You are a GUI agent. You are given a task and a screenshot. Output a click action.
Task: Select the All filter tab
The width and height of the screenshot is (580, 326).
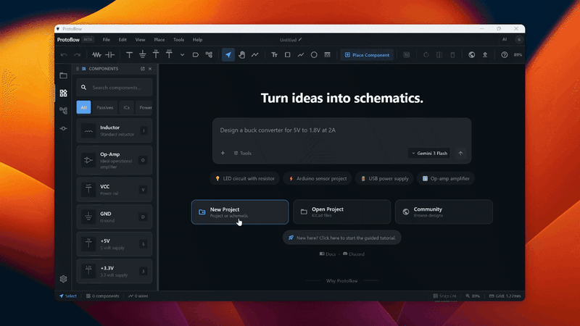83,107
